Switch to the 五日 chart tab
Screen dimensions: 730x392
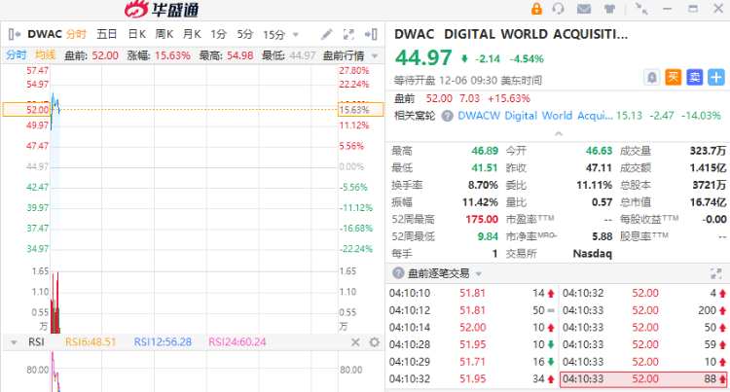107,34
